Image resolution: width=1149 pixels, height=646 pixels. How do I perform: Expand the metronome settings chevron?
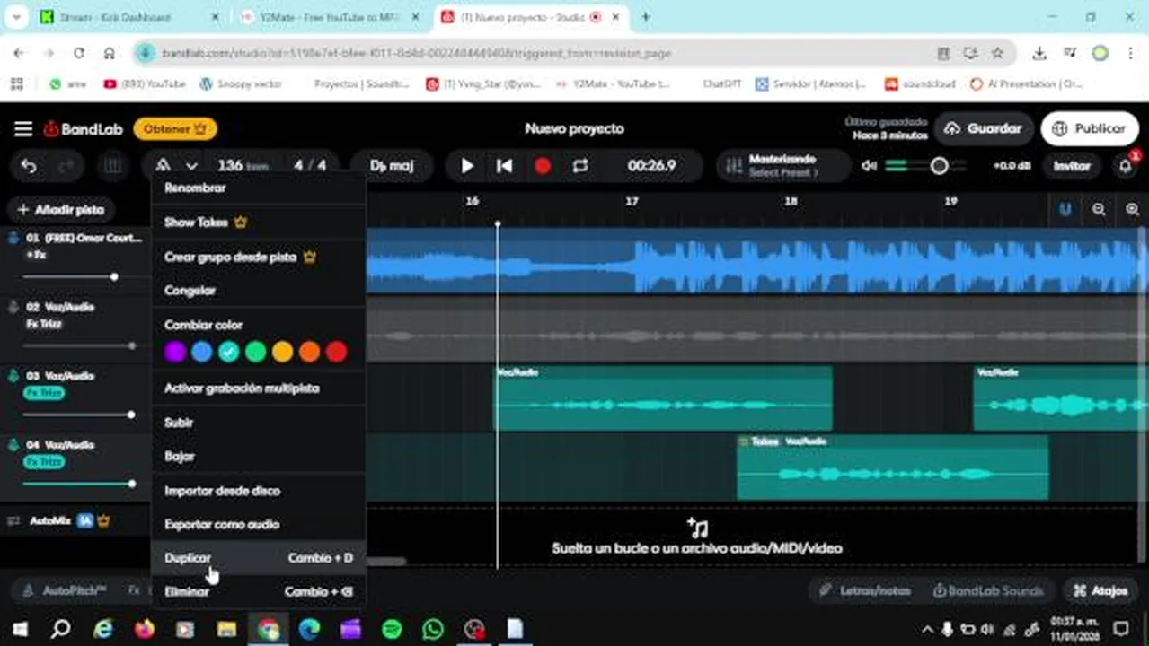click(x=191, y=166)
